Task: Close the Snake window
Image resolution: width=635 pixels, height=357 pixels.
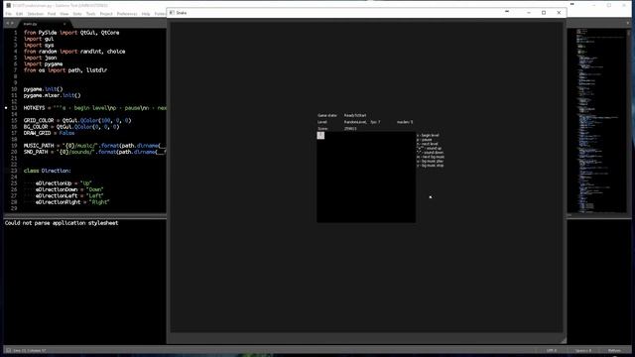Action: (559, 13)
